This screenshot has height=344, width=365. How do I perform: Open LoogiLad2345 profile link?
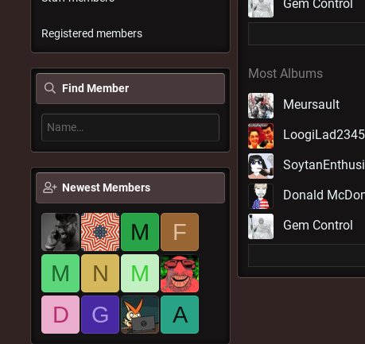click(x=324, y=134)
